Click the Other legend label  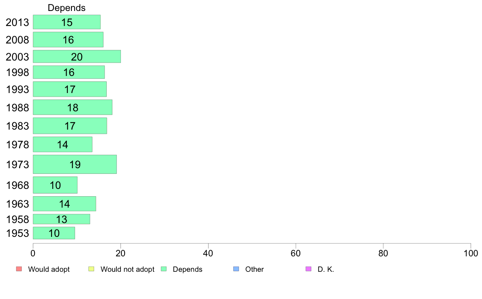[x=254, y=269]
